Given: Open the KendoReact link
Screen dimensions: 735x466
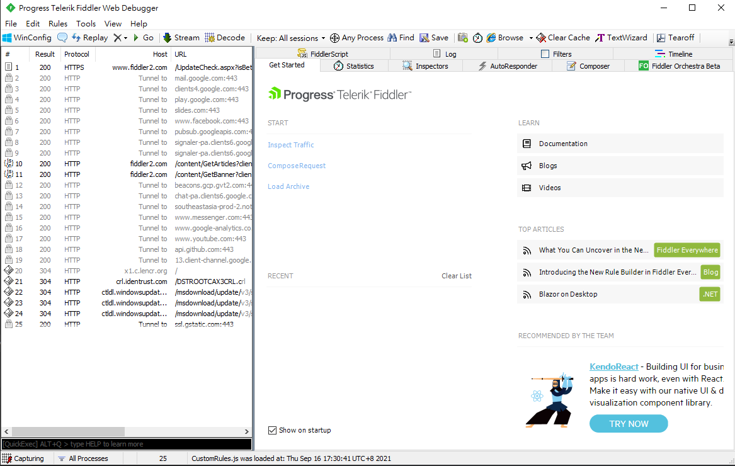Looking at the screenshot, I should point(613,367).
